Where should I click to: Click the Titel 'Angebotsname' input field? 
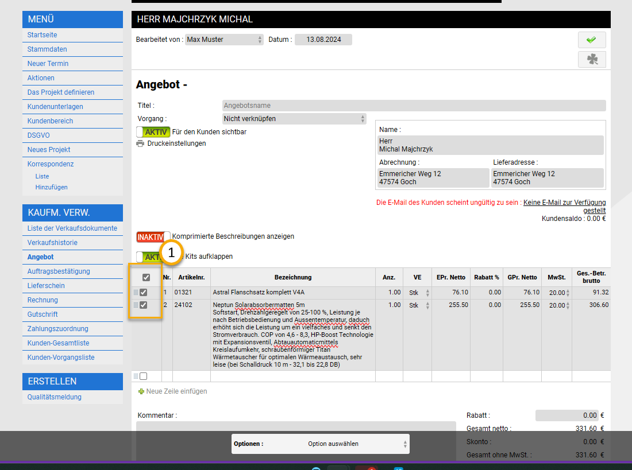tap(414, 106)
